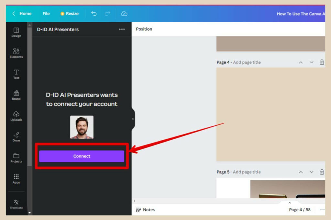
Task: Collapse the side panel with arrow handle
Action: (133, 119)
